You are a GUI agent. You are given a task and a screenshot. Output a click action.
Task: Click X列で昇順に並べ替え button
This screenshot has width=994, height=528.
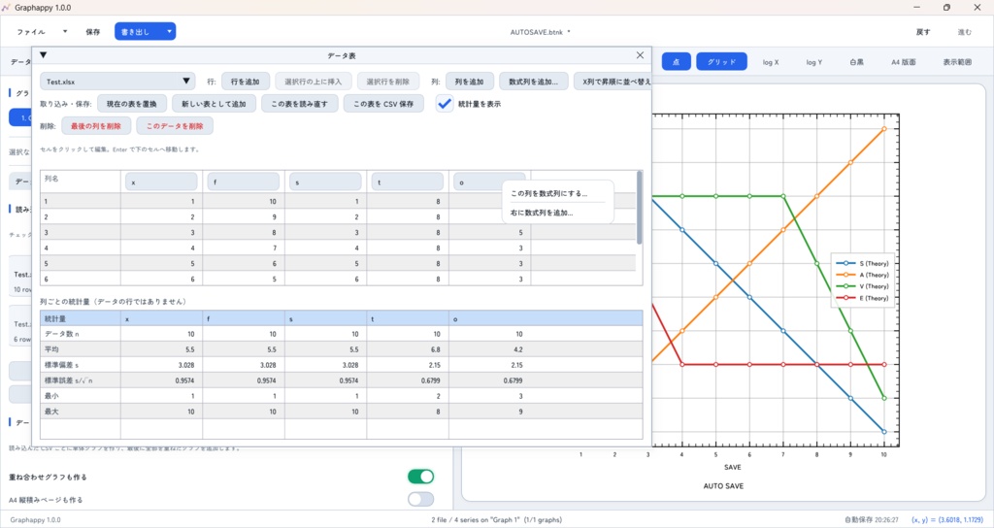coord(613,82)
